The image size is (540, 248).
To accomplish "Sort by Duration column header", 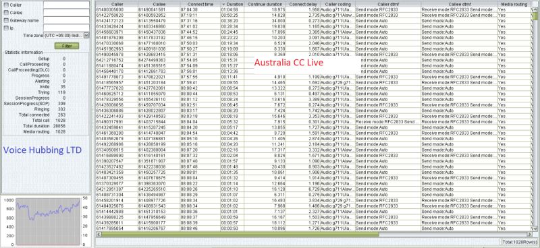I will (233, 4).
